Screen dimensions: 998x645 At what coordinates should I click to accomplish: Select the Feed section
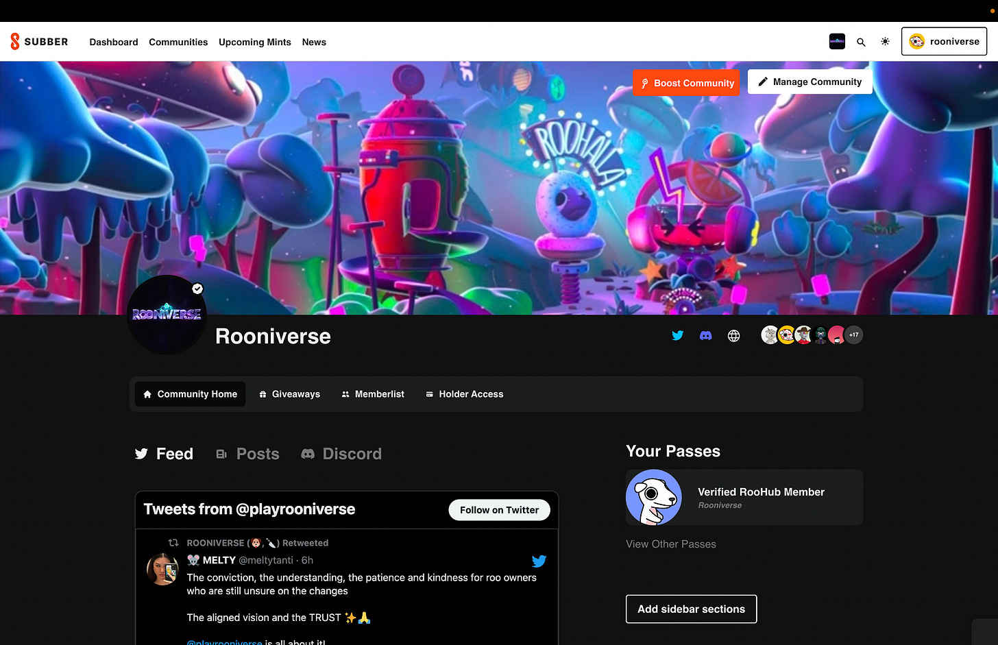pyautogui.click(x=164, y=454)
